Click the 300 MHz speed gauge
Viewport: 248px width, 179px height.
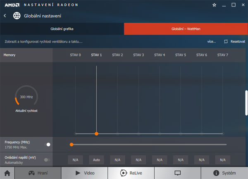26,95
